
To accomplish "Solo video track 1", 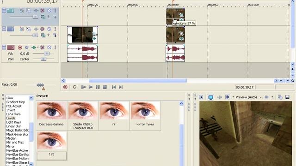I will pos(55,11).
